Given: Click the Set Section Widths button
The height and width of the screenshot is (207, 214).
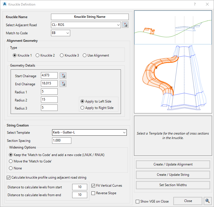Looking at the screenshot, I should click(x=173, y=185).
